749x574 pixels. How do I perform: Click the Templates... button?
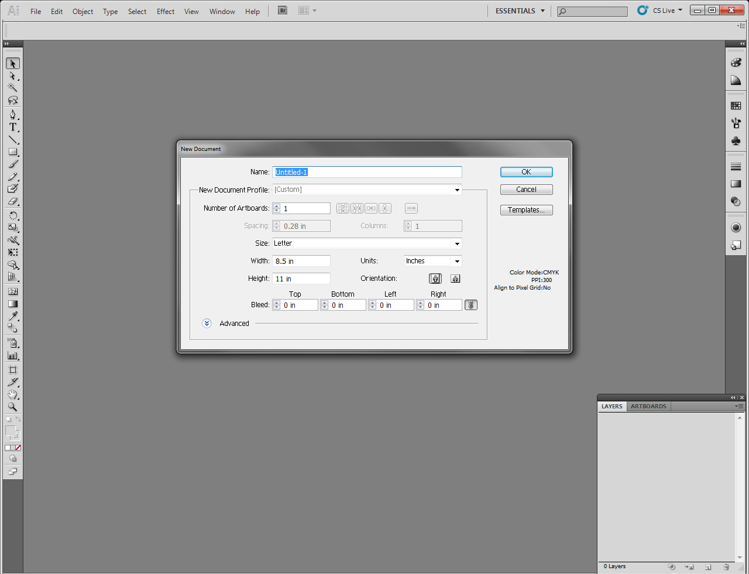click(x=527, y=210)
